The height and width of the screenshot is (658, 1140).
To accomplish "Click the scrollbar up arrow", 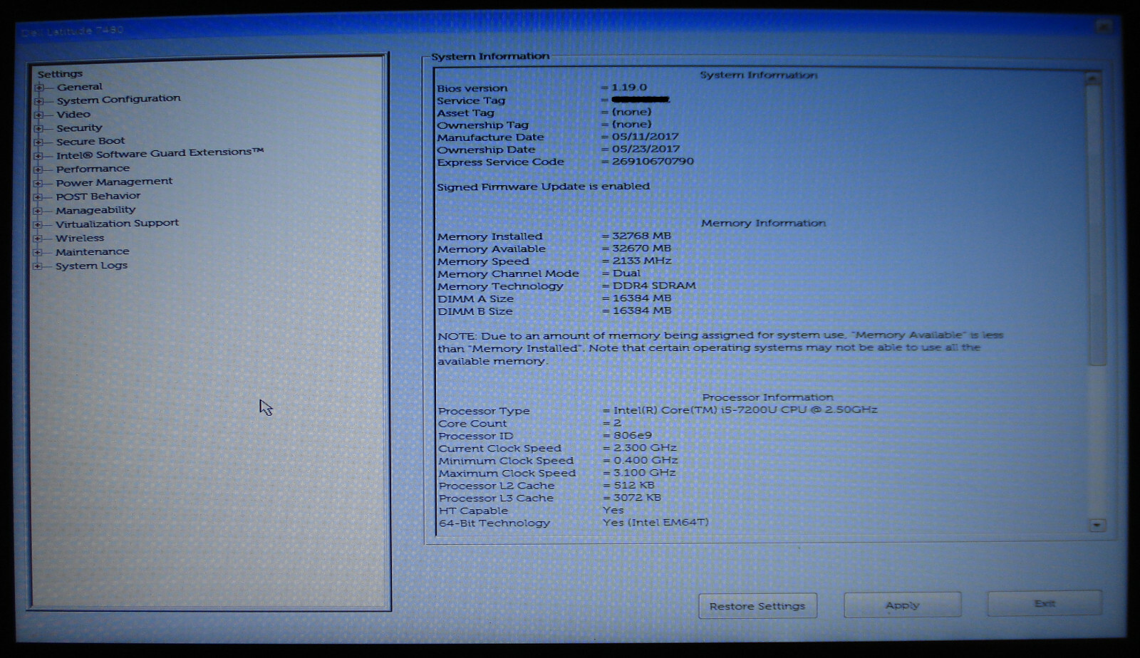I will 1093,78.
